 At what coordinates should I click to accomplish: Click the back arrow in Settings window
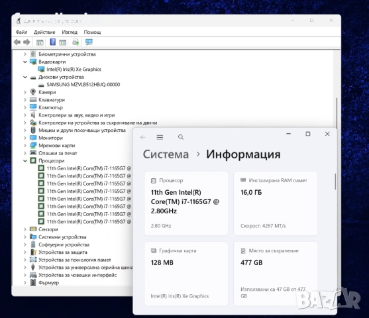click(143, 137)
